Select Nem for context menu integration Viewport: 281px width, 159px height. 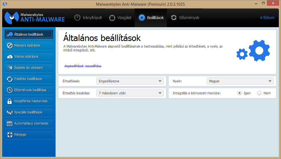click(259, 93)
